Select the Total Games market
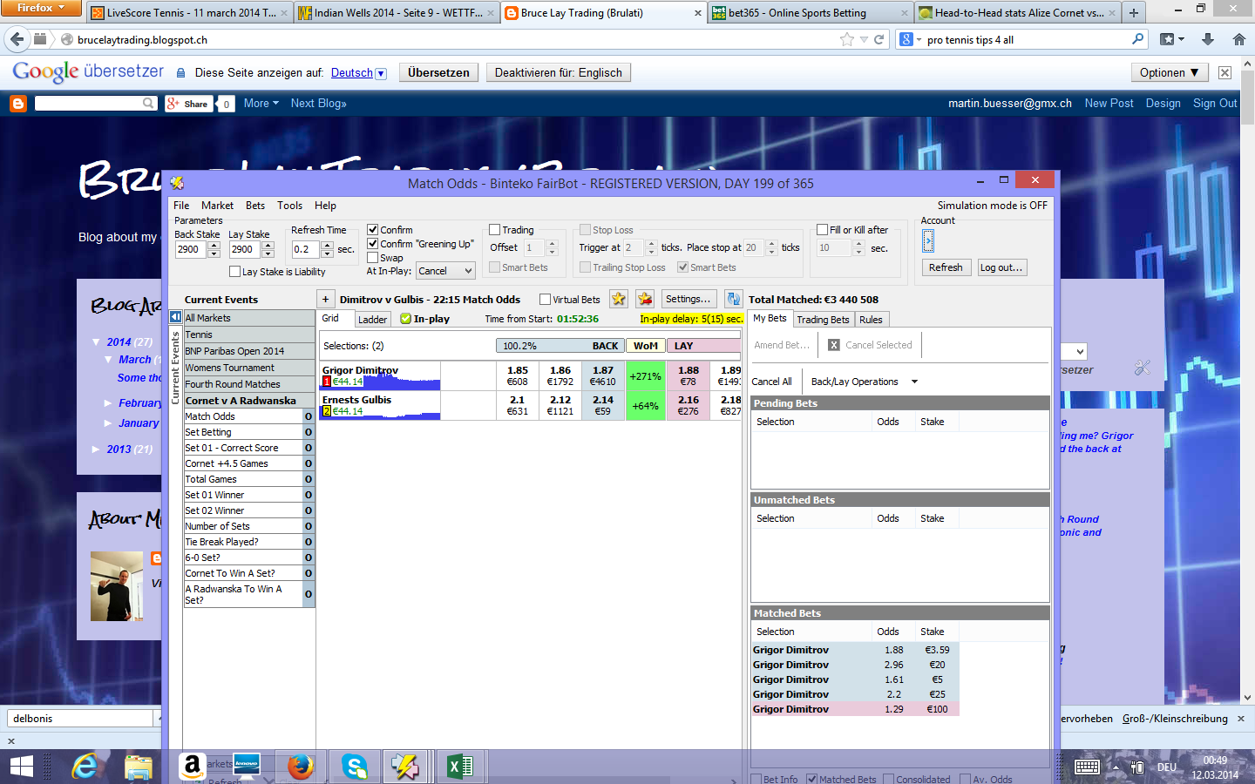 pos(243,479)
